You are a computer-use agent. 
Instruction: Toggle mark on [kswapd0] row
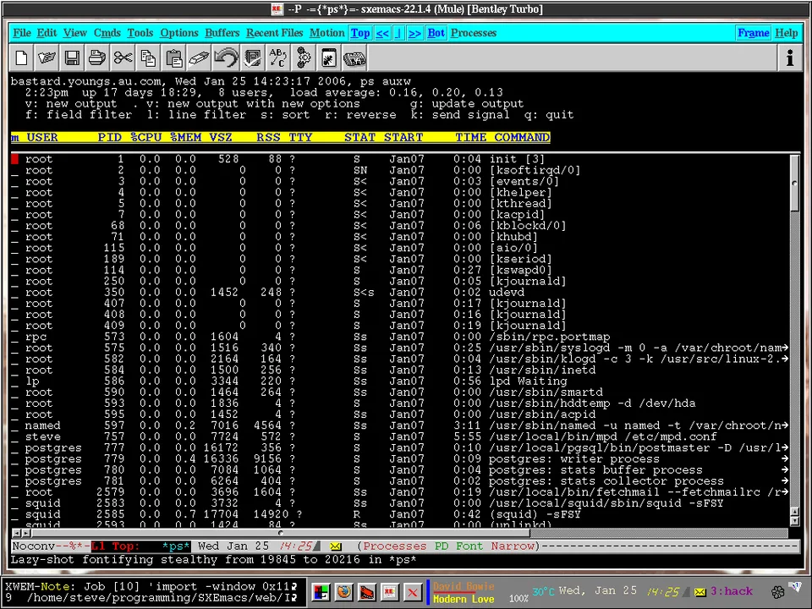pyautogui.click(x=14, y=271)
